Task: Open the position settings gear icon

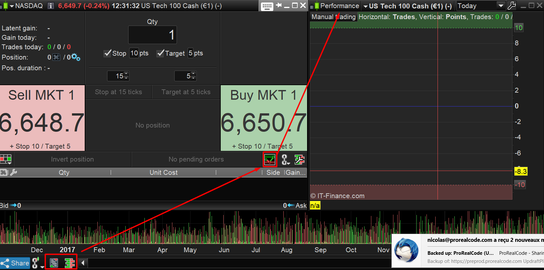Action: (x=76, y=57)
